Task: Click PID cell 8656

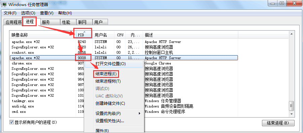Action: [82, 52]
